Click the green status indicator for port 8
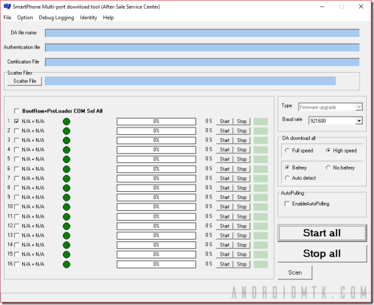 67,188
